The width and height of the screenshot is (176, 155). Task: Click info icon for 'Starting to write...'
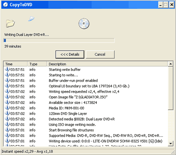click(7, 75)
